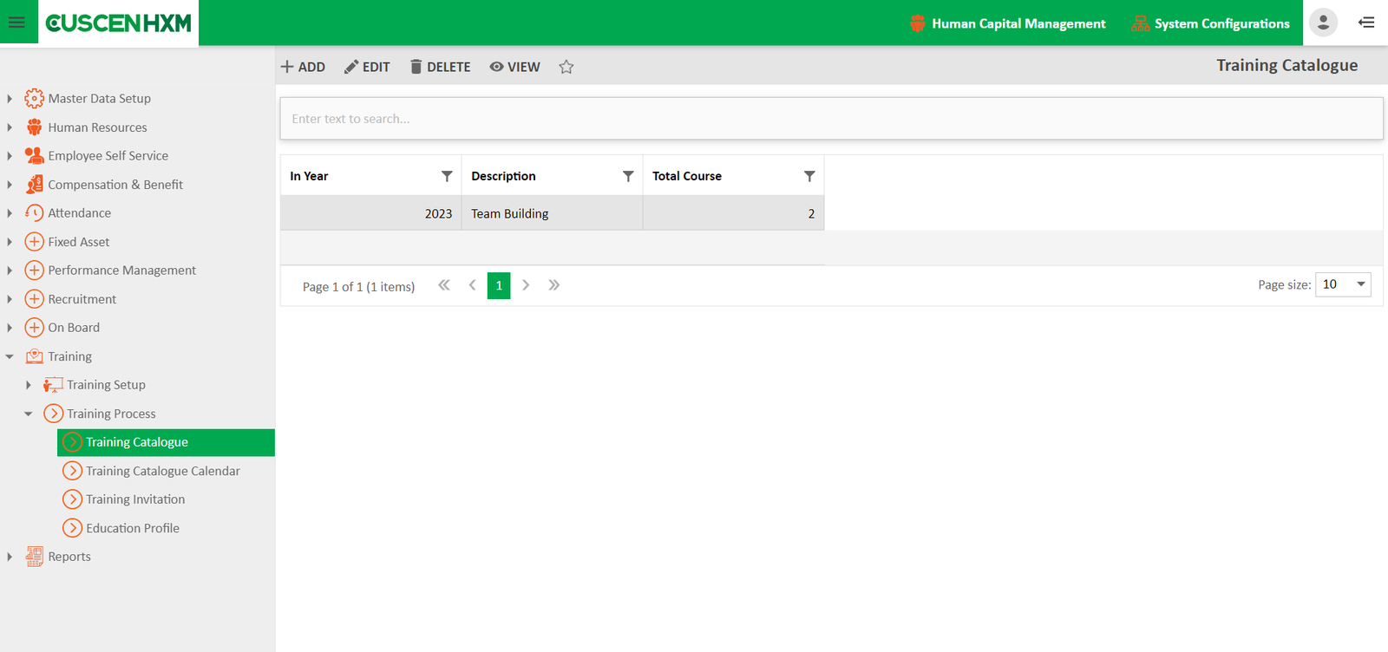Image resolution: width=1388 pixels, height=652 pixels.
Task: Open the Description column filter icon
Action: point(628,176)
